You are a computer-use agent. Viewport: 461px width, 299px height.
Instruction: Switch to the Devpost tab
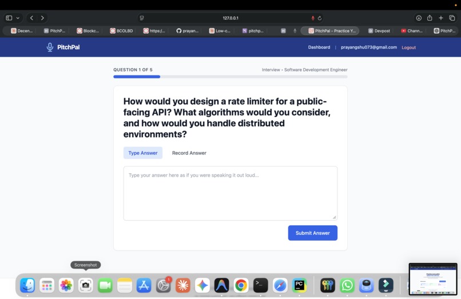(379, 30)
